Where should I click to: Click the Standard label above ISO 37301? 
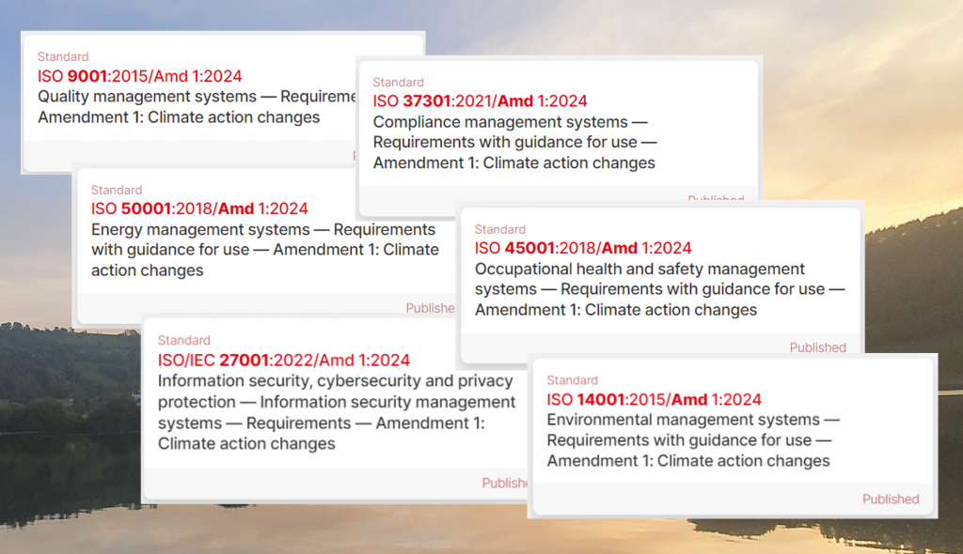click(398, 83)
